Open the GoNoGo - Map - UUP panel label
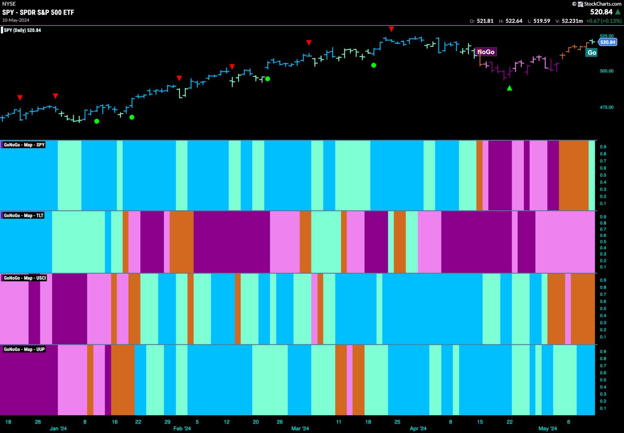 tap(24, 349)
